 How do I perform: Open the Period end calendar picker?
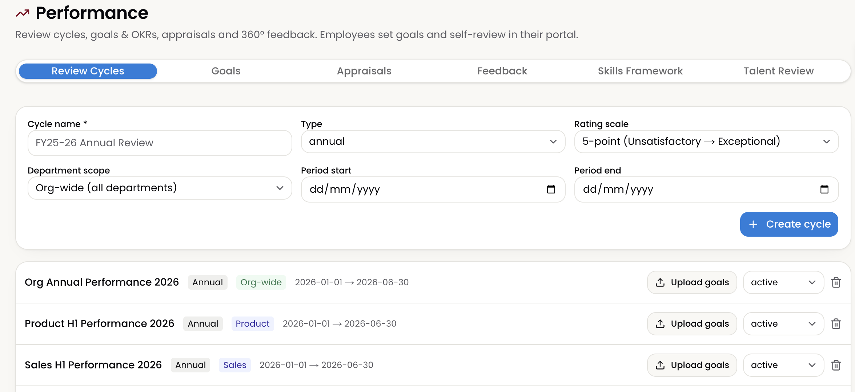click(x=824, y=189)
